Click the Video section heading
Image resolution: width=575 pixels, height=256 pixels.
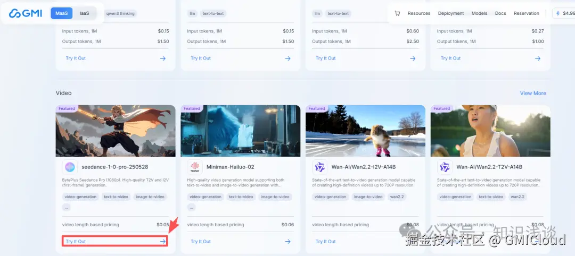(x=63, y=93)
